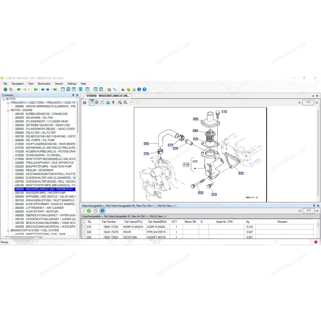Zoom in on the diagram
Viewport: 321px width, 321px height.
coord(120,102)
